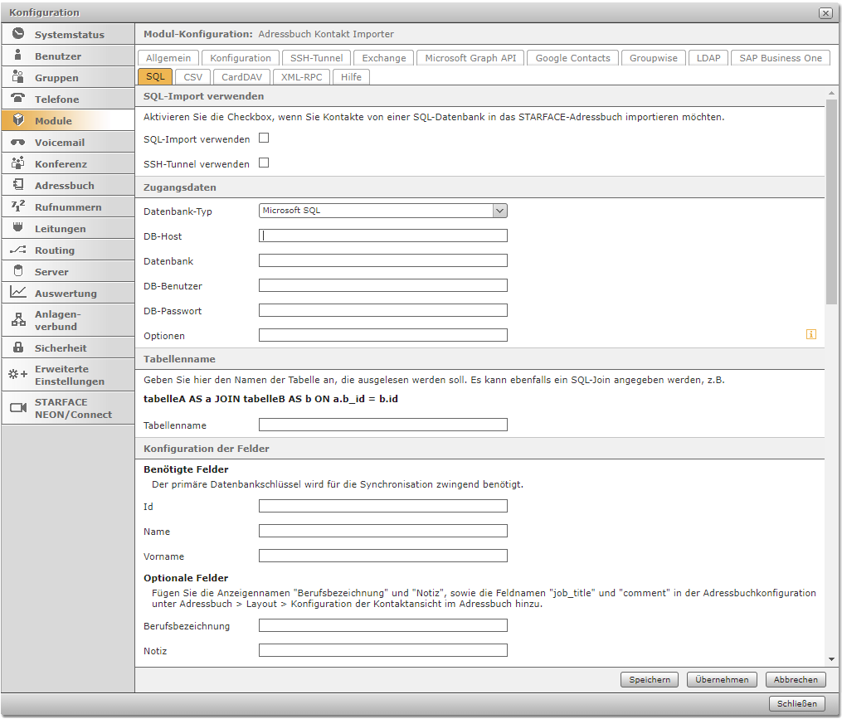Viewport: 842px width, 719px height.
Task: Click the Adressbuch book icon
Action: tap(18, 184)
